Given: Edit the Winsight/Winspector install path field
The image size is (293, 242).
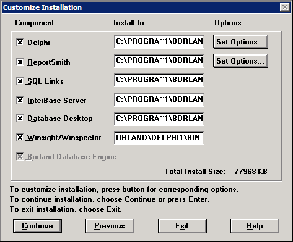Looking at the screenshot, I should 159,138.
